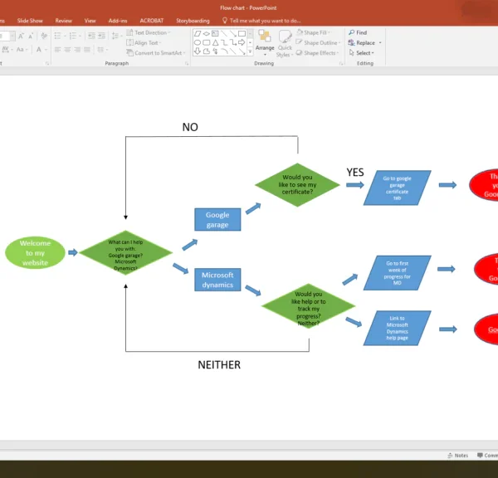Select the blue 'Google garage' box
Image resolution: width=498 pixels, height=478 pixels.
217,219
